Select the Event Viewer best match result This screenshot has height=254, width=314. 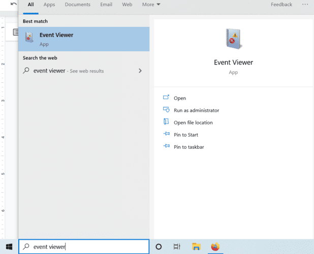coord(84,39)
